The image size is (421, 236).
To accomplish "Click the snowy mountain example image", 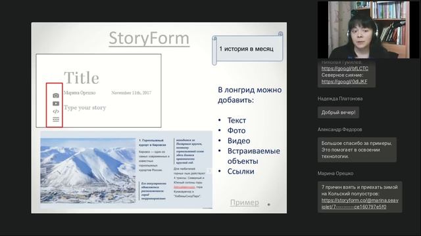I will pyautogui.click(x=88, y=170).
